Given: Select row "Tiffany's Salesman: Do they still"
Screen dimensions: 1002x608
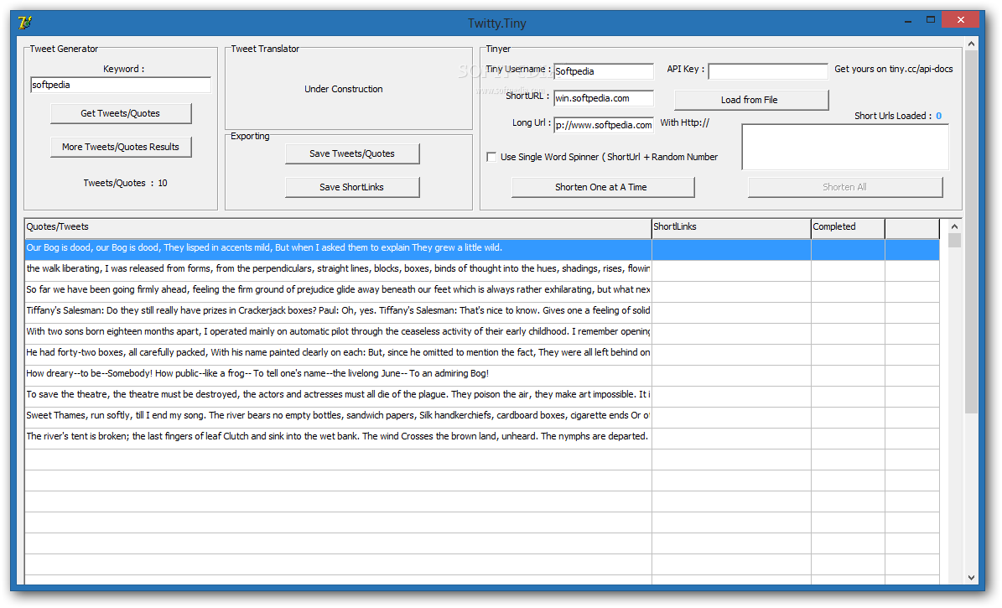Looking at the screenshot, I should tap(482, 311).
